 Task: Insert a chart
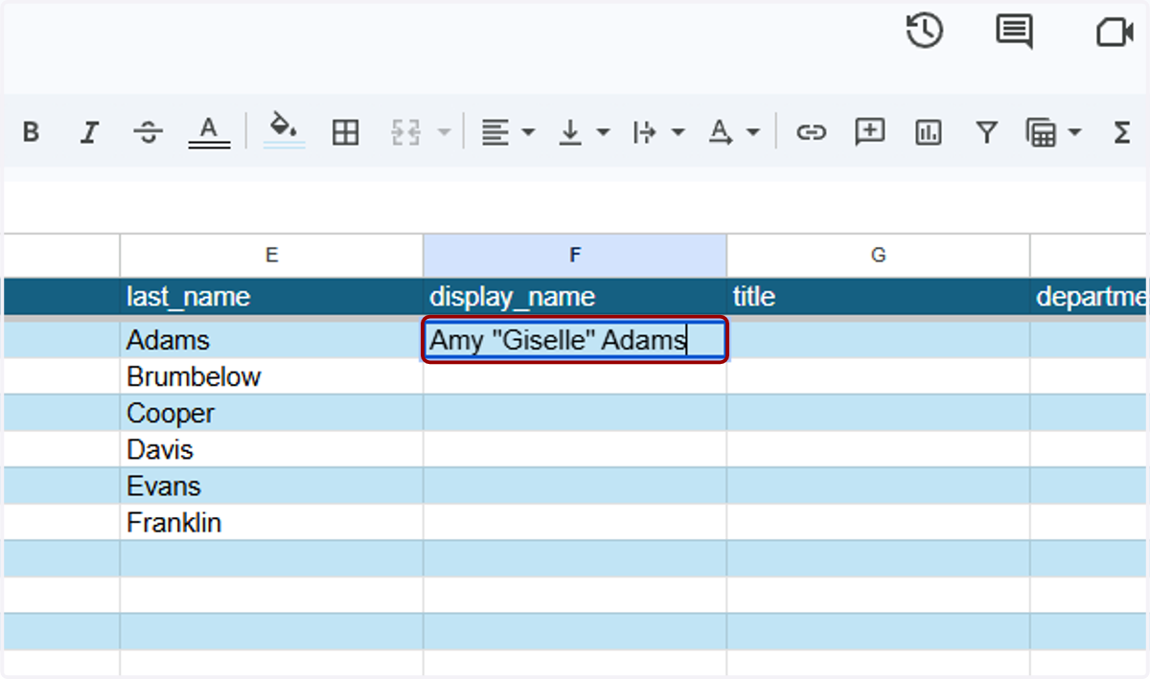(x=928, y=132)
